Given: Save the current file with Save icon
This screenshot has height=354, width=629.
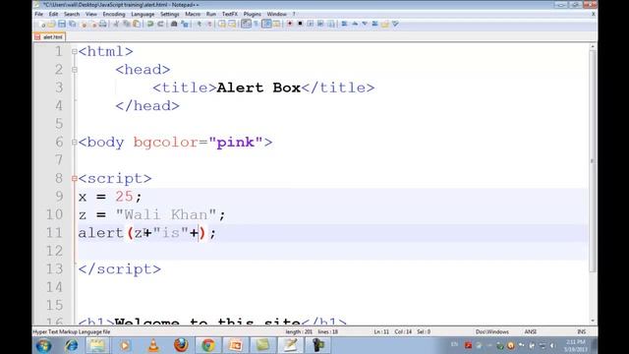Looking at the screenshot, I should [62, 24].
